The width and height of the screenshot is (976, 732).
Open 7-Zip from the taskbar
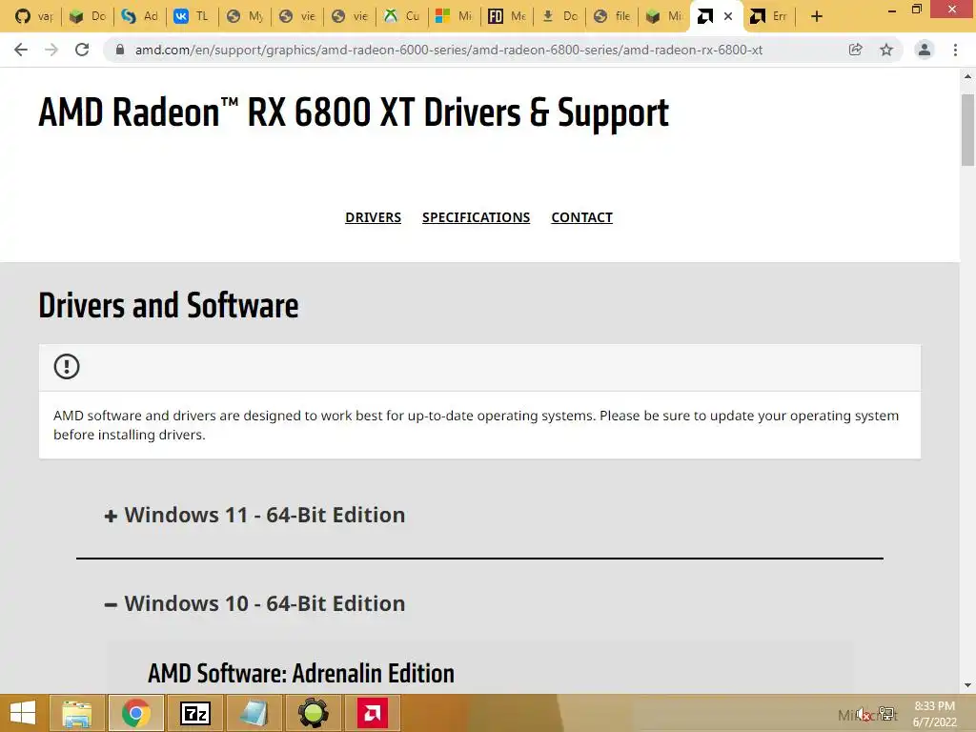pyautogui.click(x=194, y=713)
